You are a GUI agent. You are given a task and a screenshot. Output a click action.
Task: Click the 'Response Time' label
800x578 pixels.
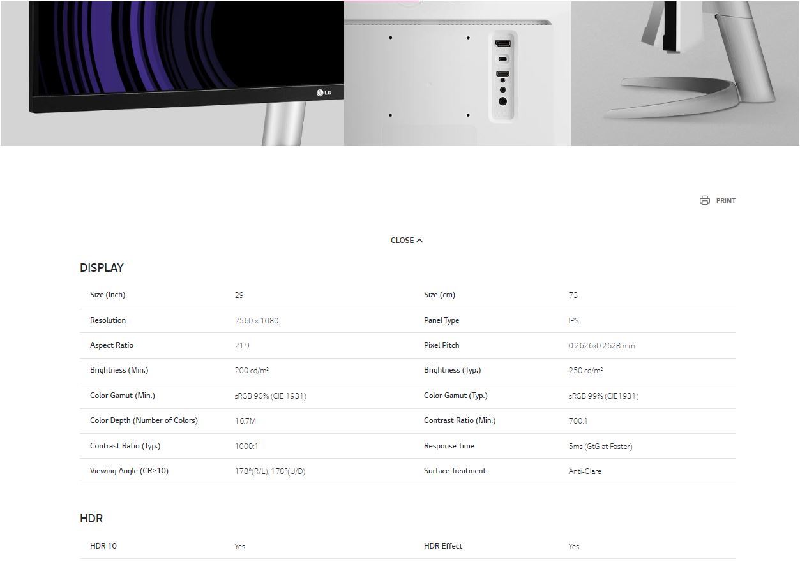tap(449, 446)
